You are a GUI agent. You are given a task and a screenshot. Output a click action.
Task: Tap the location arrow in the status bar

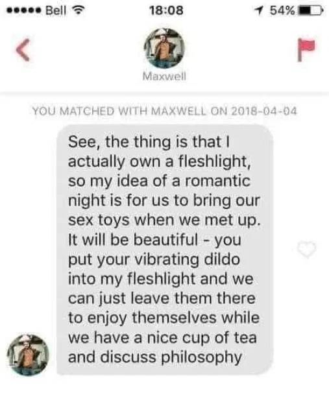260,10
